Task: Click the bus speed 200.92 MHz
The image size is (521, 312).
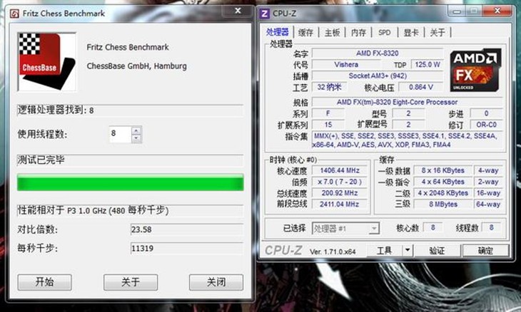Action: coord(340,193)
